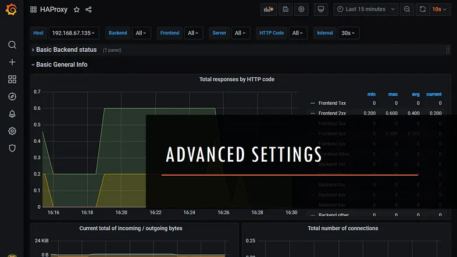Toggle the Backend other legend series

(333, 215)
